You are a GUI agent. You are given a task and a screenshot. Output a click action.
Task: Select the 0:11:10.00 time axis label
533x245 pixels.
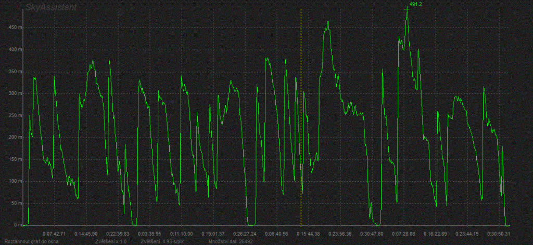click(x=182, y=234)
